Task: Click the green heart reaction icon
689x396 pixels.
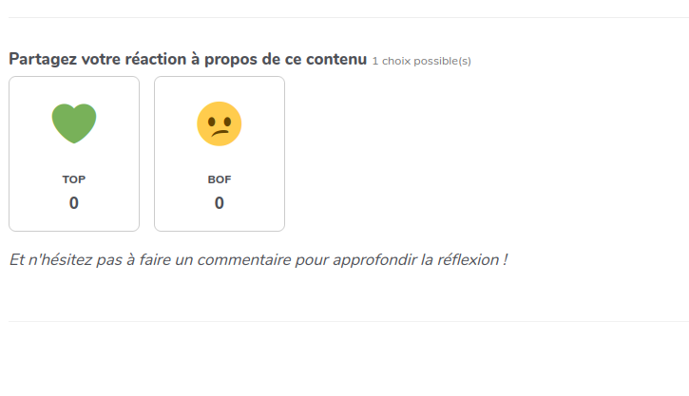Action: (74, 123)
